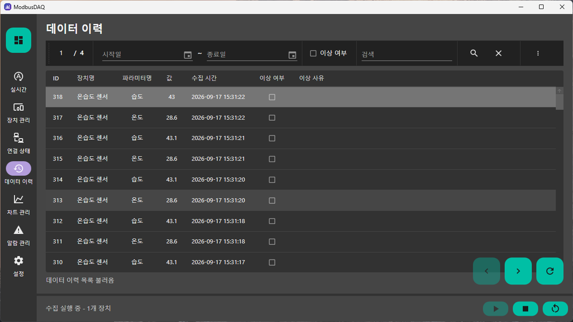Viewport: 573px width, 322px height.
Task: Click value 43 in row 318
Action: (x=172, y=97)
